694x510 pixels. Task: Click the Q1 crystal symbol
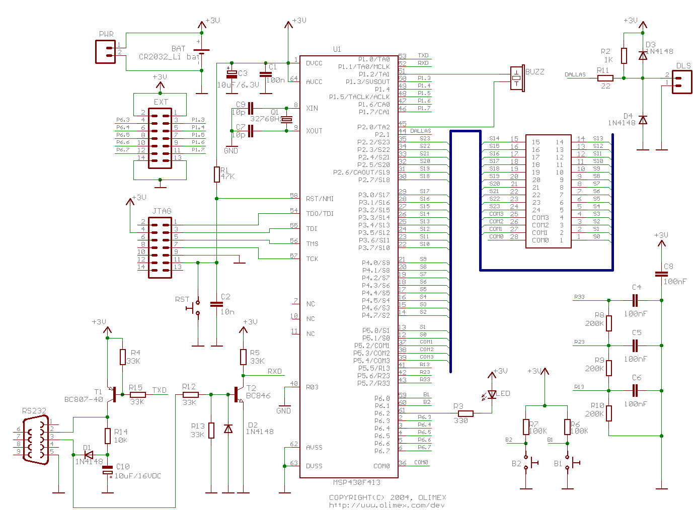286,119
